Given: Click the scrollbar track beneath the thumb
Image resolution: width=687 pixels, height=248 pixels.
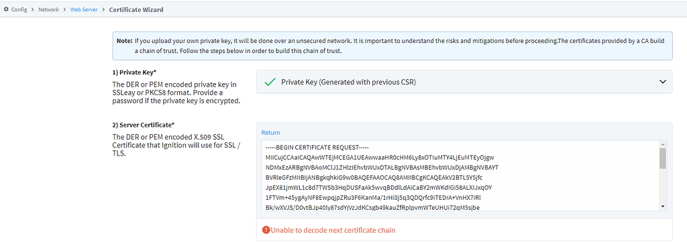Looking at the screenshot, I should tap(662, 186).
